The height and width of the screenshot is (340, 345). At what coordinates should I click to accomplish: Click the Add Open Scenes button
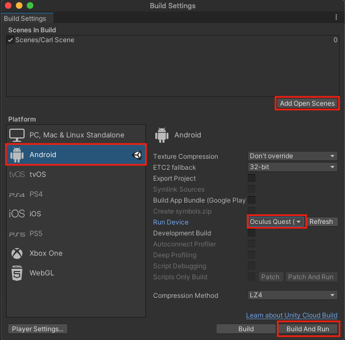307,103
